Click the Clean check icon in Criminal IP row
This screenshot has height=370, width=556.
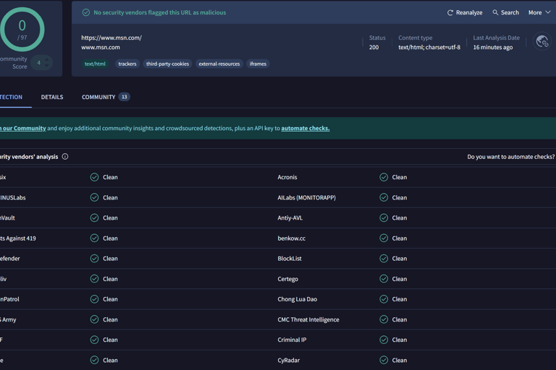point(384,340)
